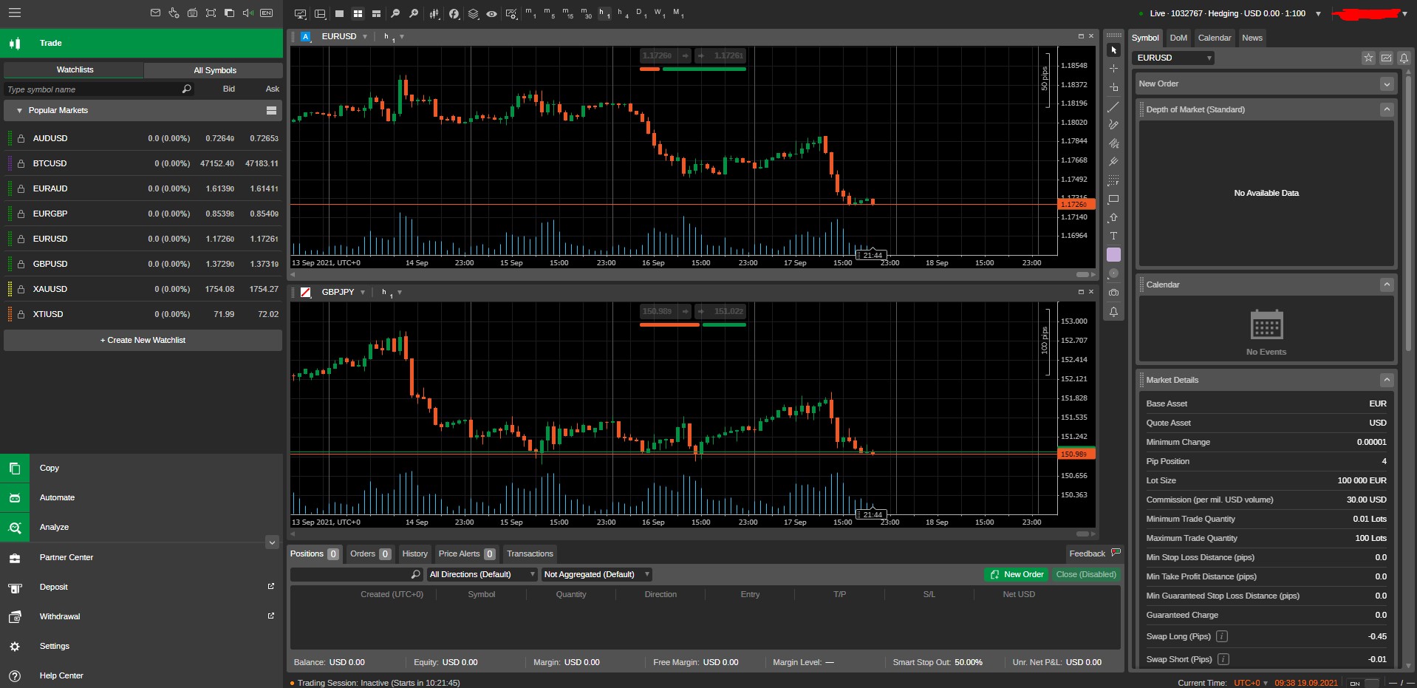This screenshot has height=688, width=1417.
Task: Collapse the Popular Markets watchlist group
Action: [x=18, y=110]
